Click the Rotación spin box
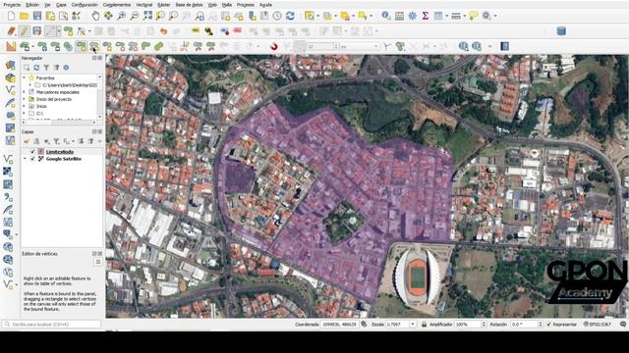Image resolution: width=629 pixels, height=353 pixels. point(527,325)
